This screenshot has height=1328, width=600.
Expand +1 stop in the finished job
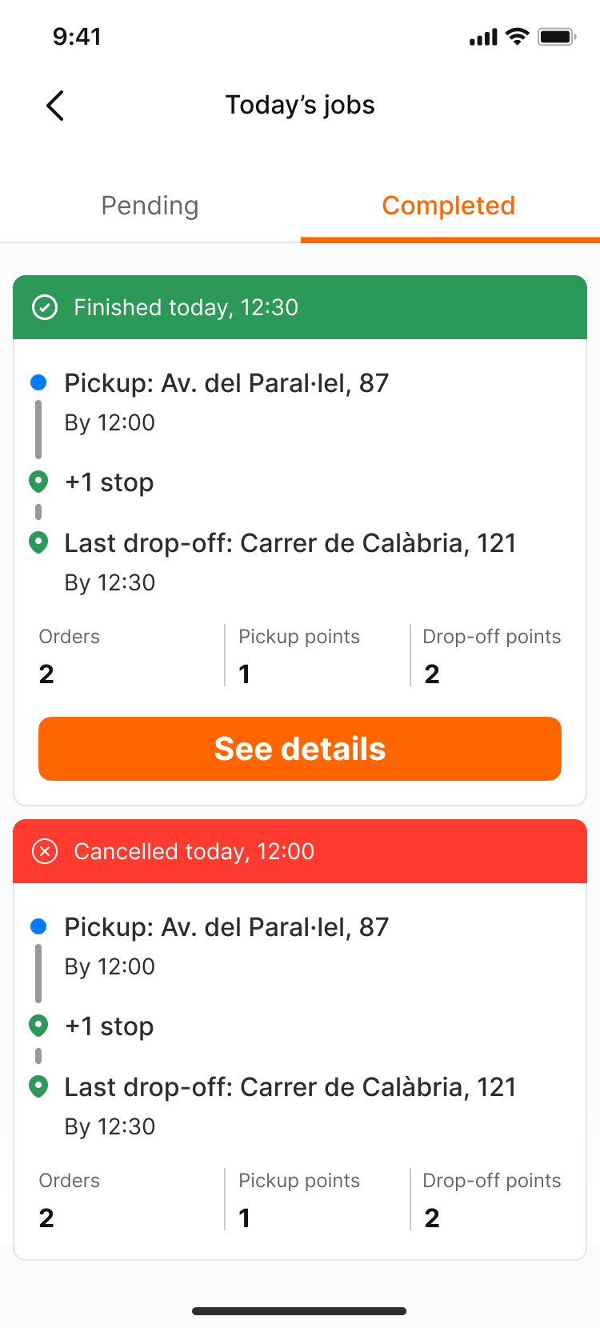110,482
